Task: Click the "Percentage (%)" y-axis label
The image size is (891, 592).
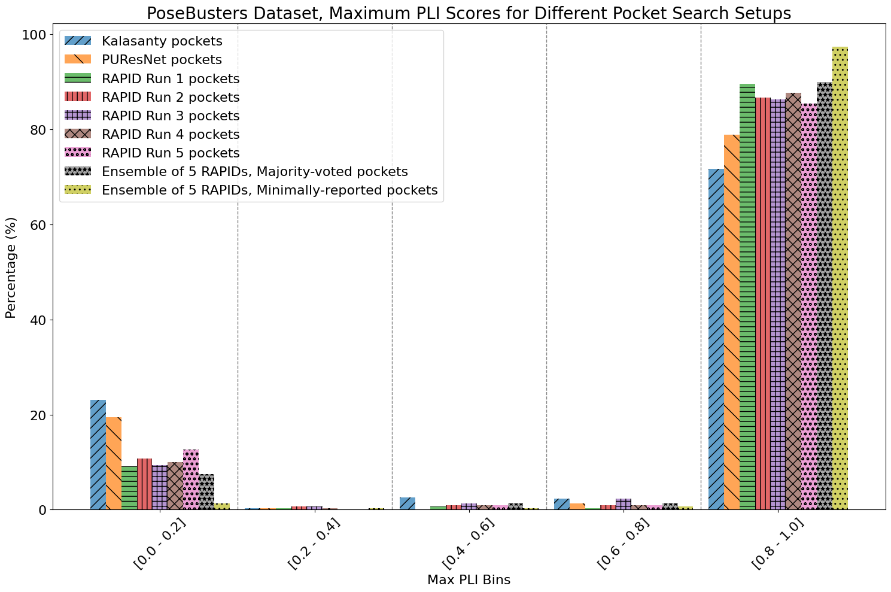Action: [11, 268]
